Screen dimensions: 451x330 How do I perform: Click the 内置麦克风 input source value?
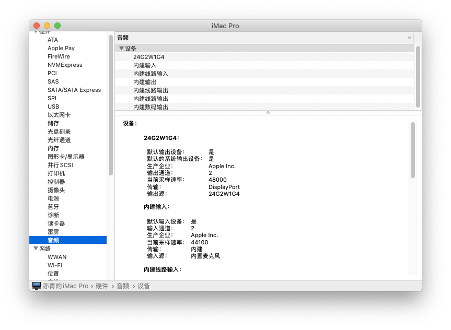click(x=205, y=256)
